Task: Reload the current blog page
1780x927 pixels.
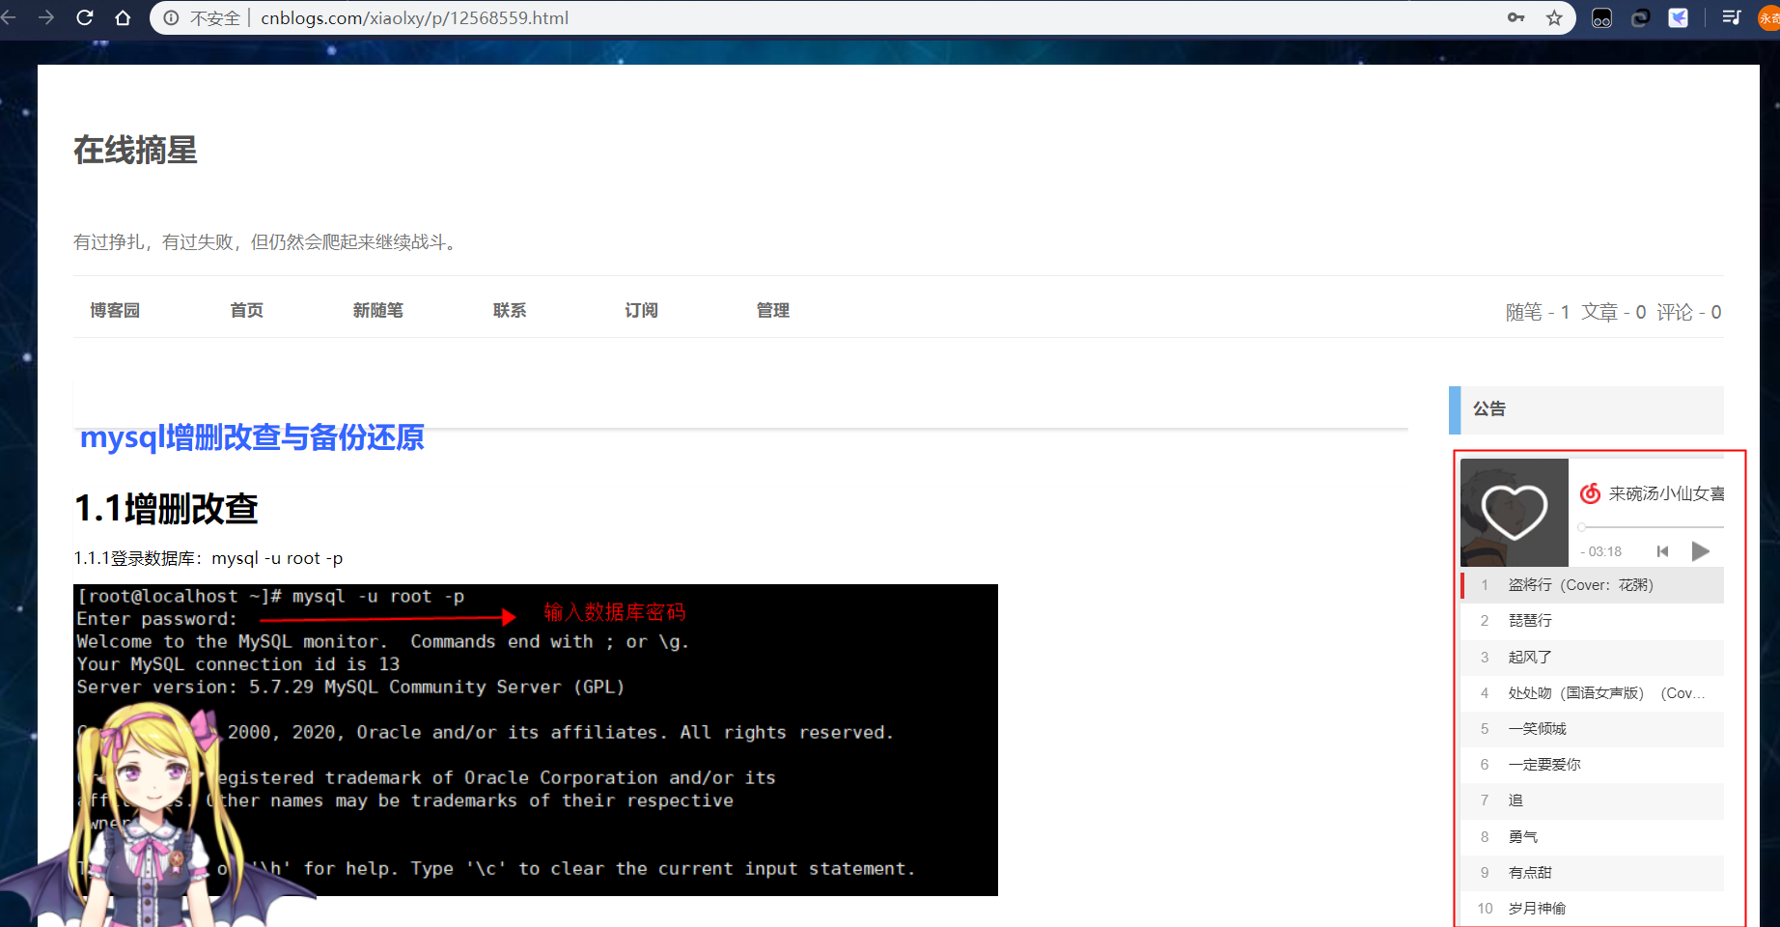Action: 85,17
